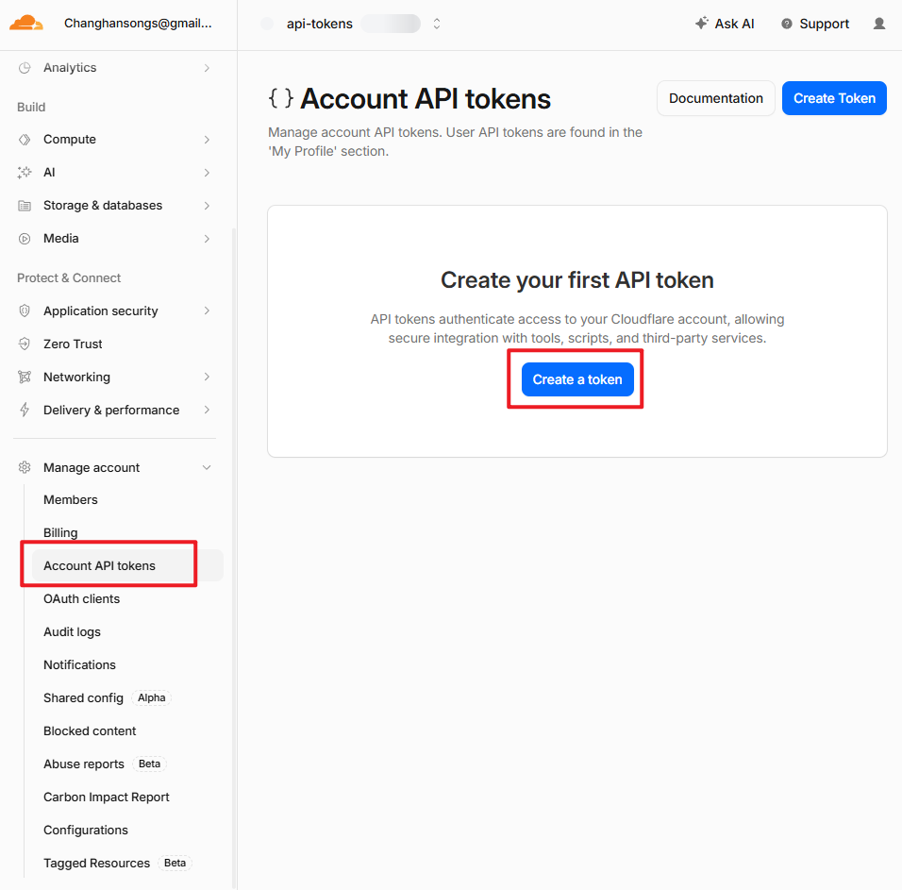The image size is (902, 890).
Task: Open the user profile icon
Action: pos(879,24)
